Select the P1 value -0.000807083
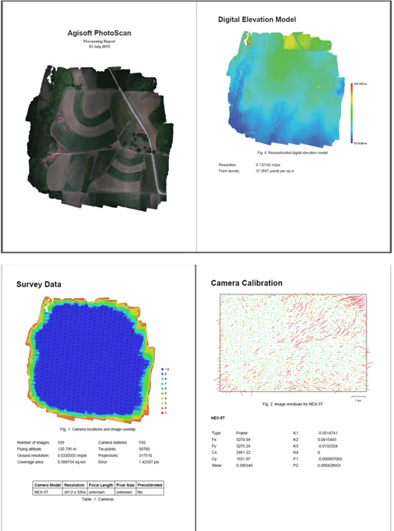The image size is (394, 531). (330, 459)
